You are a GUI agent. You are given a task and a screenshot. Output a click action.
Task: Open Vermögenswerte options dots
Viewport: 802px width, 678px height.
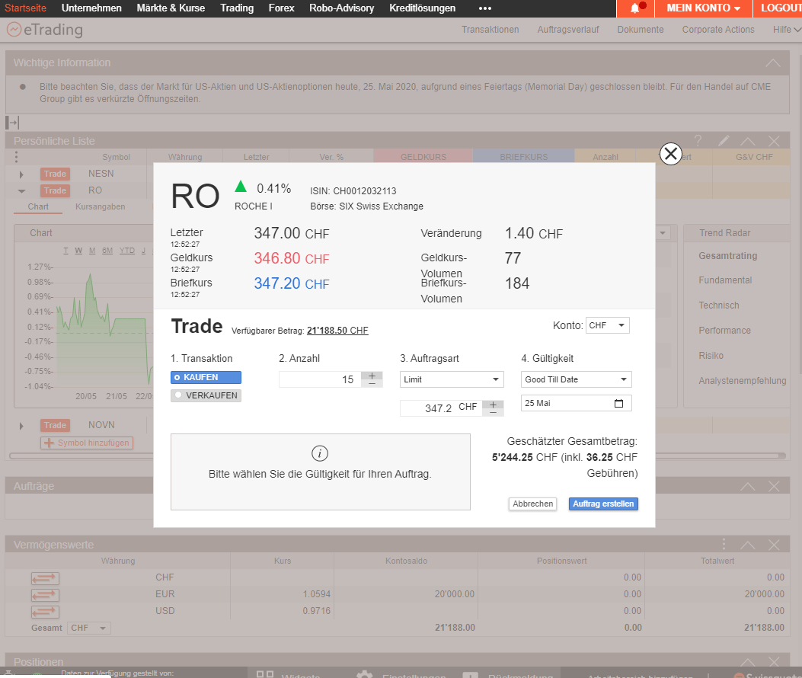[x=724, y=544]
